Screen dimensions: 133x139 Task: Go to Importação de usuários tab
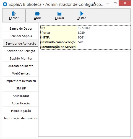[20, 118]
